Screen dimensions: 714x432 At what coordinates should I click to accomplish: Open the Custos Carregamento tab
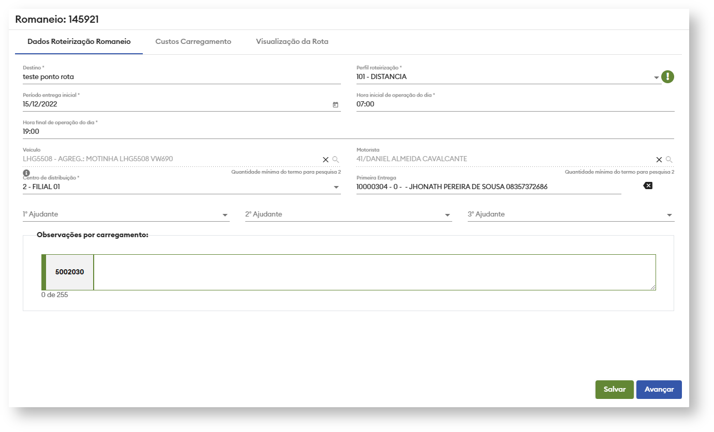[x=193, y=41]
